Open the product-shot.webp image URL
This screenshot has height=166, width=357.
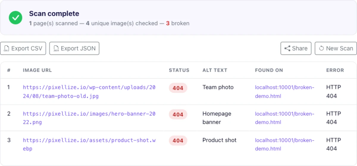click(x=89, y=144)
